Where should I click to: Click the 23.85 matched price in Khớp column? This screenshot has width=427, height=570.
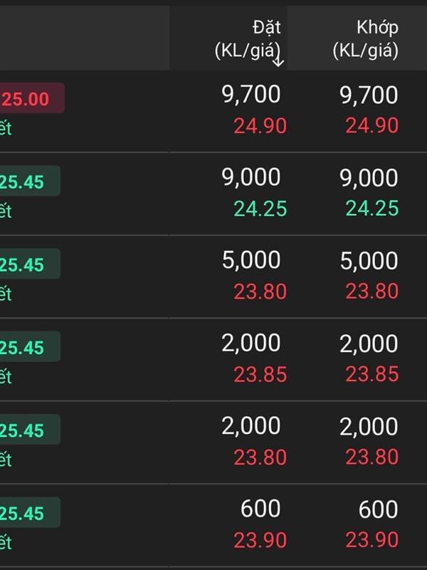point(371,374)
